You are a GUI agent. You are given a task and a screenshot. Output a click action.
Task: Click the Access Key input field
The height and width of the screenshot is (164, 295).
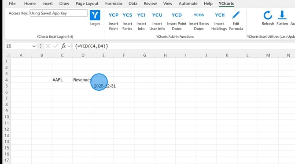pyautogui.click(x=59, y=13)
